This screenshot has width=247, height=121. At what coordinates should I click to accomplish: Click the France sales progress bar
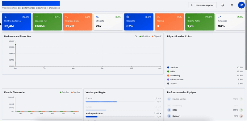click(x=120, y=102)
